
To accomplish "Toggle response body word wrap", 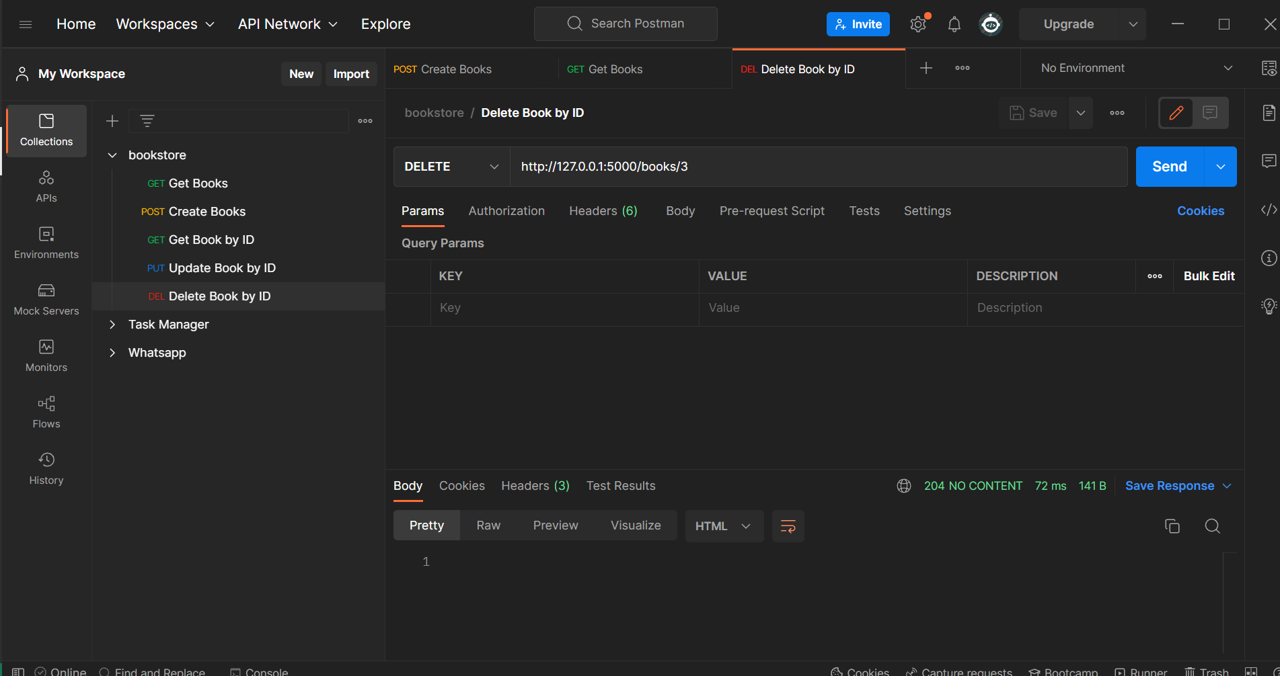I will tap(788, 526).
